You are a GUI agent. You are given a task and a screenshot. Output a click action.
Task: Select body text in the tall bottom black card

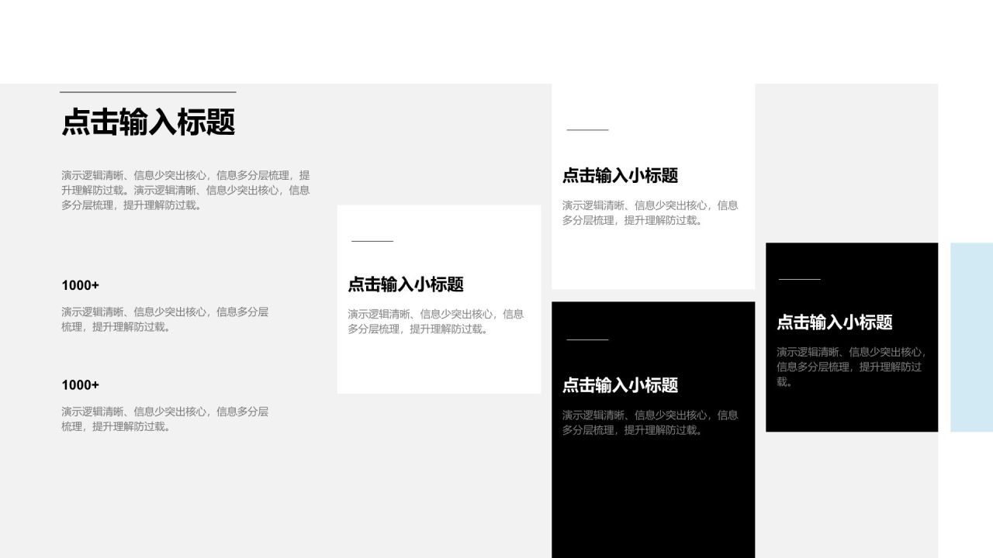649,422
